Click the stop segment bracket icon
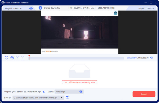159x103 pixels. [23, 58]
